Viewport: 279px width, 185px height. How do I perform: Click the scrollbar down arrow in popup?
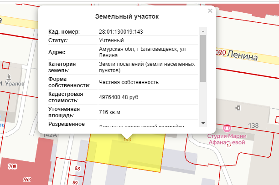pos(203,123)
